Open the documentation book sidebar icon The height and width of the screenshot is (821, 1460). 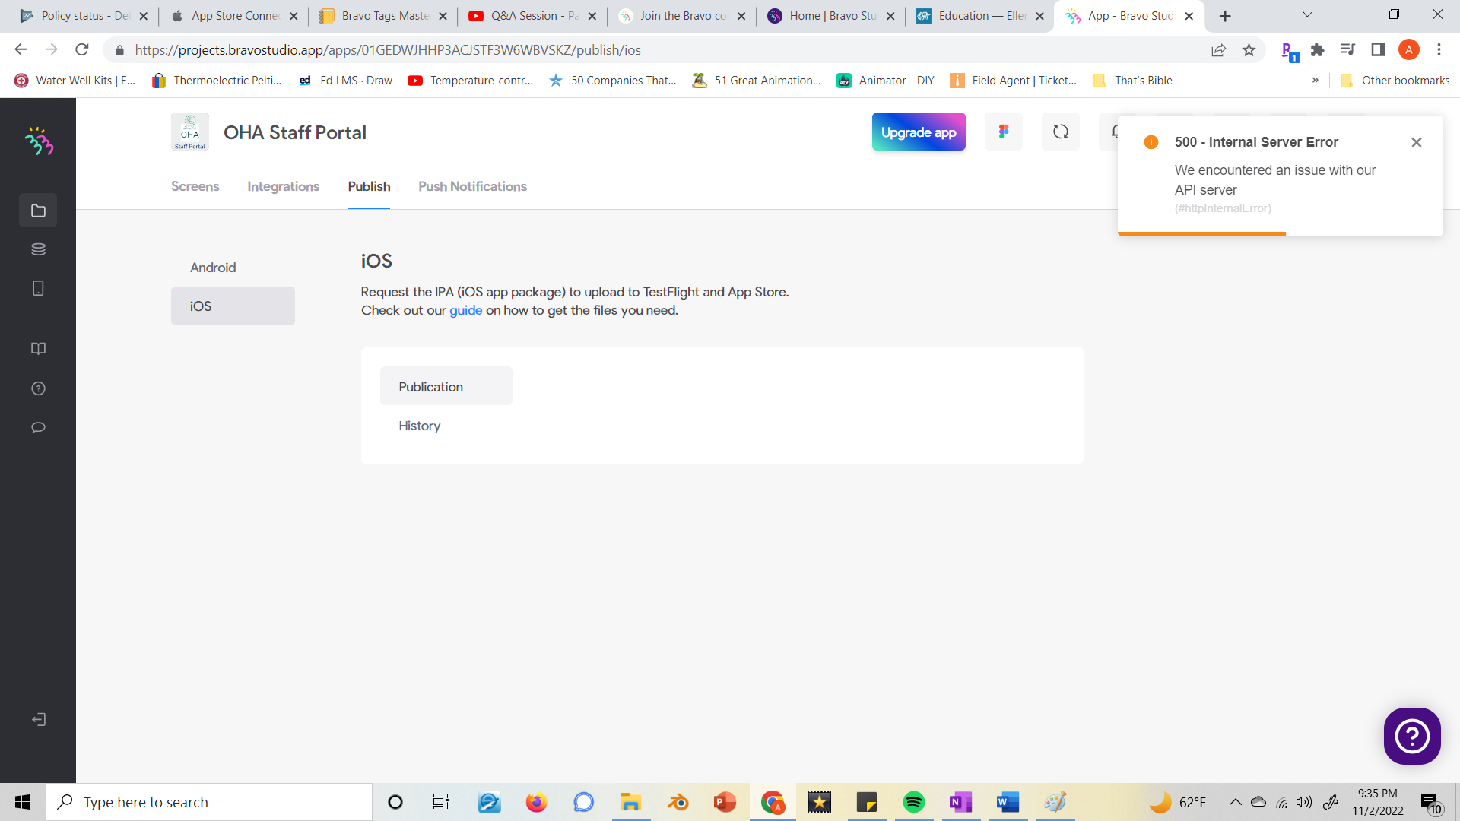coord(38,348)
